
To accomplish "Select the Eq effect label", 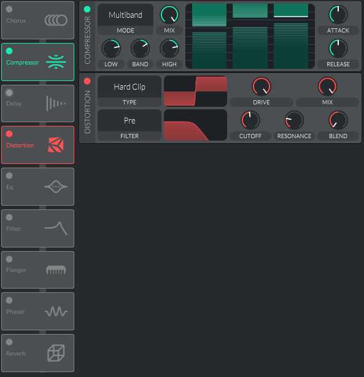I will (x=10, y=187).
